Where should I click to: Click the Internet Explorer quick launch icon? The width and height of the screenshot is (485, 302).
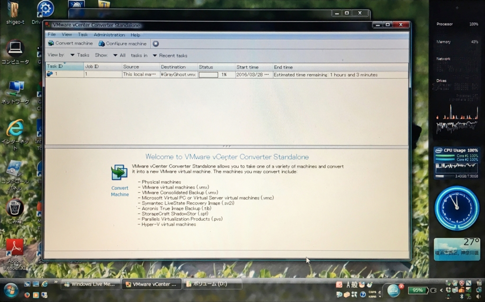[x=45, y=284]
